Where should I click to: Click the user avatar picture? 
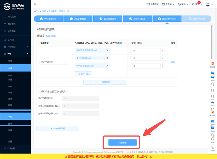(x=208, y=4)
